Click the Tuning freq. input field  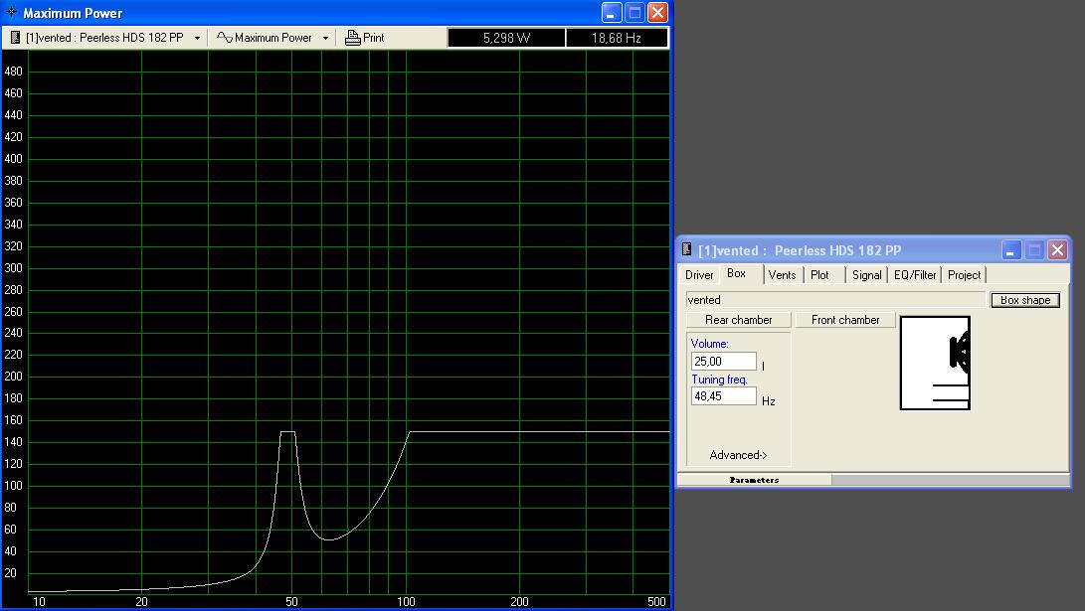coord(723,396)
